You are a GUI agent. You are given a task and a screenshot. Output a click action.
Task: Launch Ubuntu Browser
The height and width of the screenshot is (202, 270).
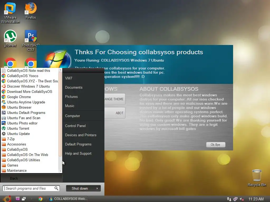tap(30, 107)
